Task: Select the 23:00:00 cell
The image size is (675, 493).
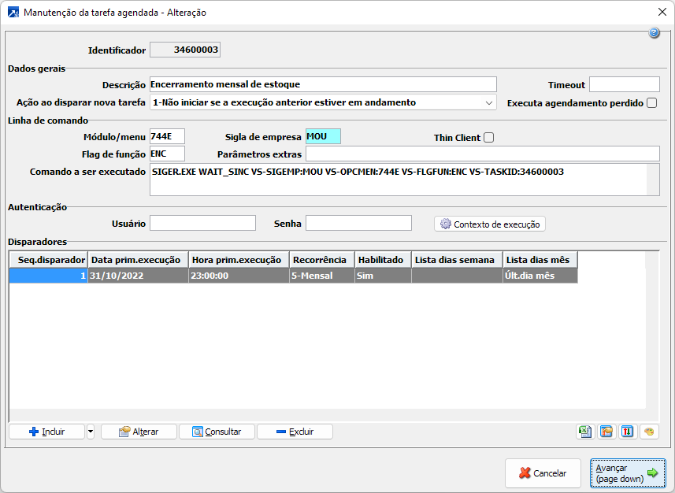Action: point(239,276)
